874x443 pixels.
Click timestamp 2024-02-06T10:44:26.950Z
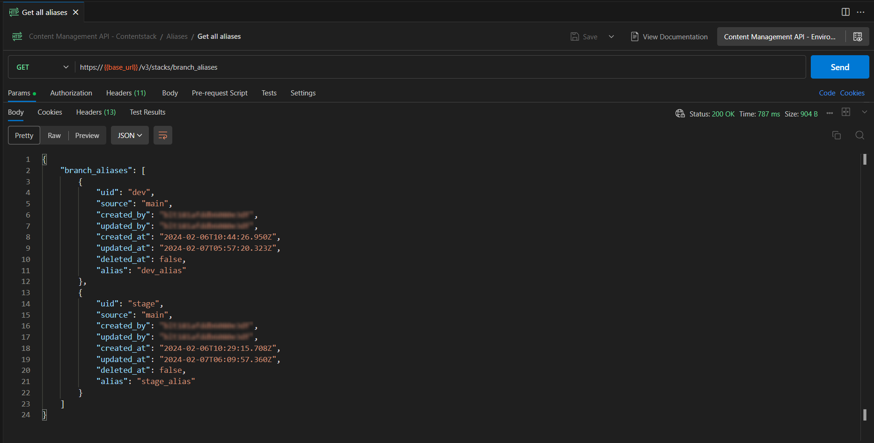click(x=218, y=237)
